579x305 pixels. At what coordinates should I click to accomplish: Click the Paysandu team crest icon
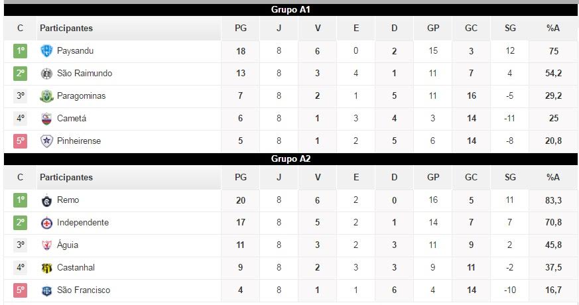[x=46, y=51]
